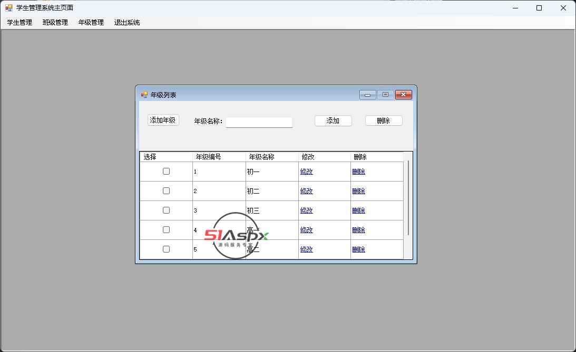The height and width of the screenshot is (352, 576).
Task: Close the 年级列表 child window
Action: tap(403, 95)
